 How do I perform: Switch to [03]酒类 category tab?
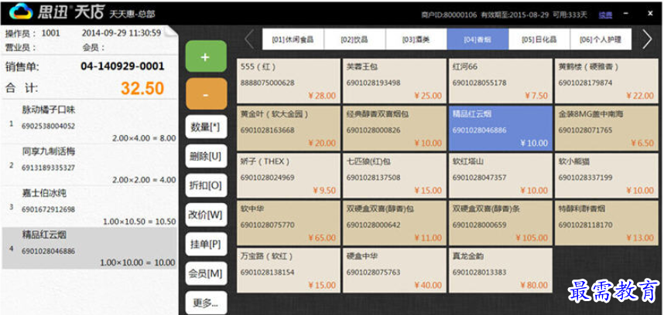click(x=416, y=39)
